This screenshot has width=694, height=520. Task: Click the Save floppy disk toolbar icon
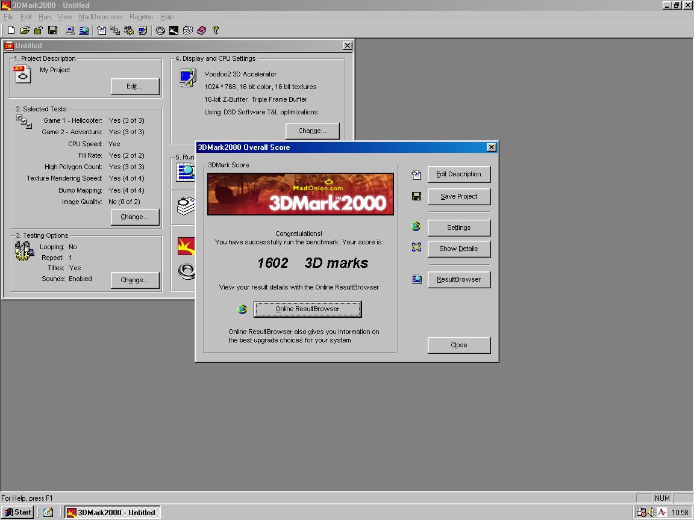tap(52, 30)
